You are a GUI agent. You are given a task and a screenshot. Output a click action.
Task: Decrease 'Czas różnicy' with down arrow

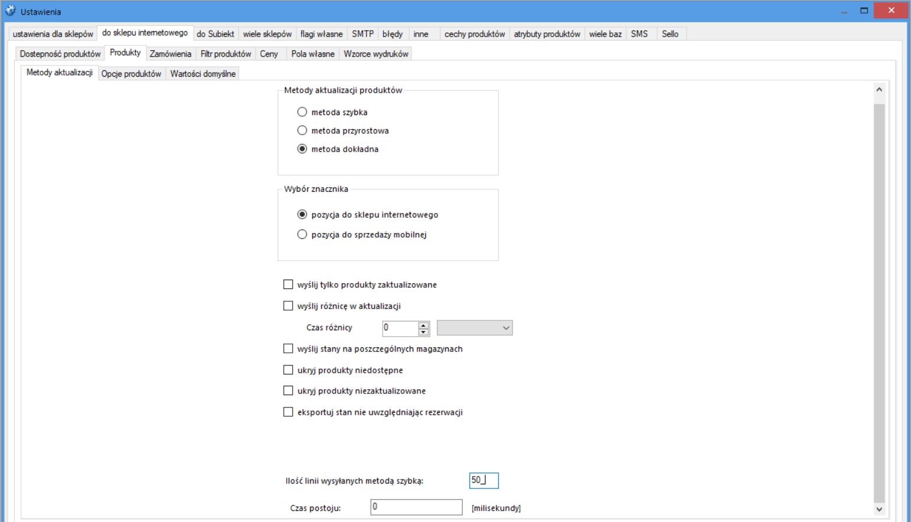(423, 331)
